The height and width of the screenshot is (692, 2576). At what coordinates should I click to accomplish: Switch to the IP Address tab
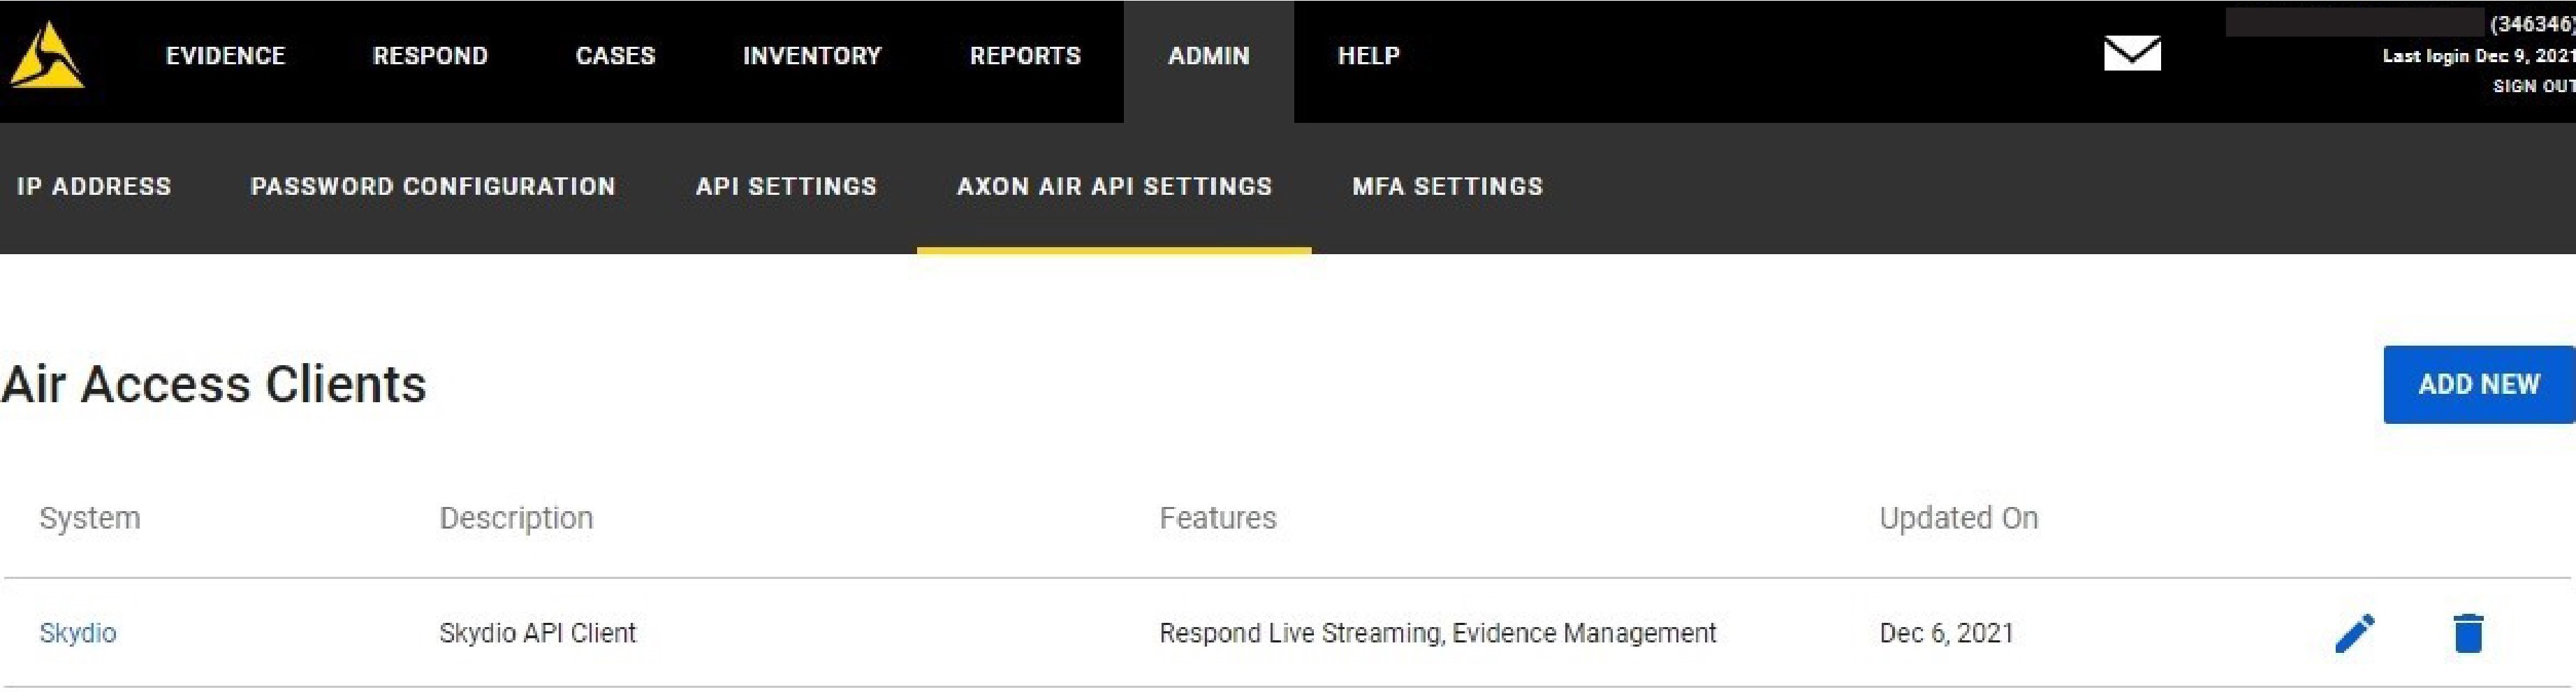coord(94,187)
